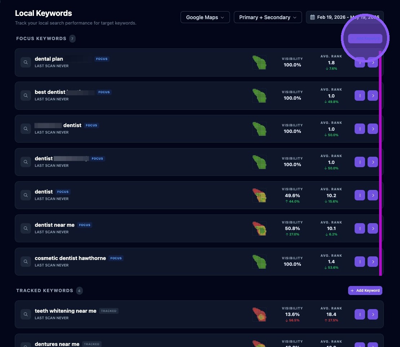This screenshot has height=347, width=400.
Task: Click the dentist near me heatmap thumbnail
Action: point(259,229)
